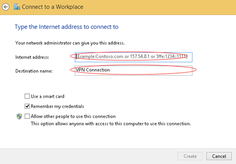Click the Example:Contoso.com placeholder text
236x164 pixels.
(x=132, y=57)
